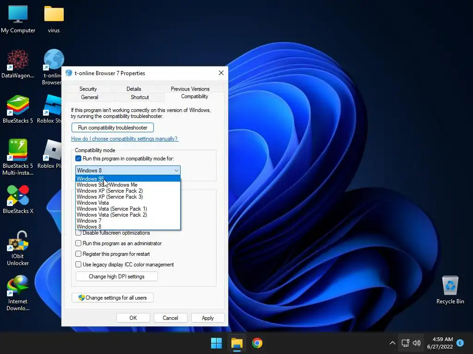Choose Windows 95 from the list
The height and width of the screenshot is (354, 473).
click(128, 178)
